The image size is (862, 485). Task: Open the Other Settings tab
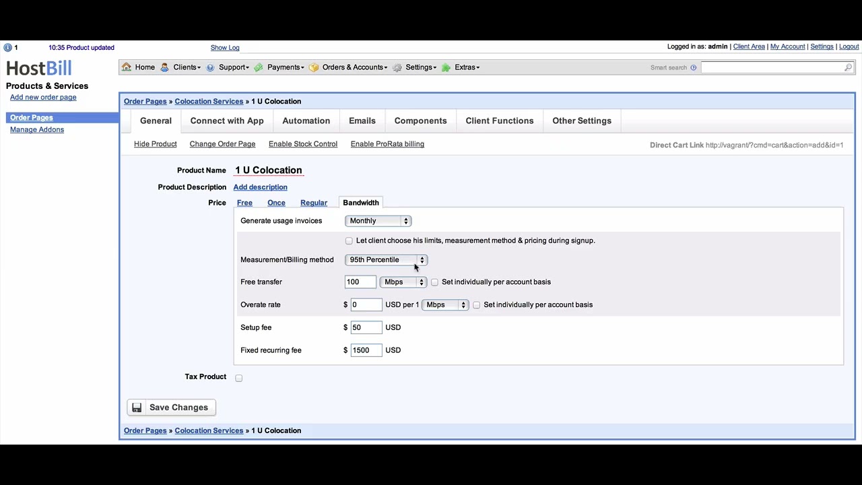[582, 121]
